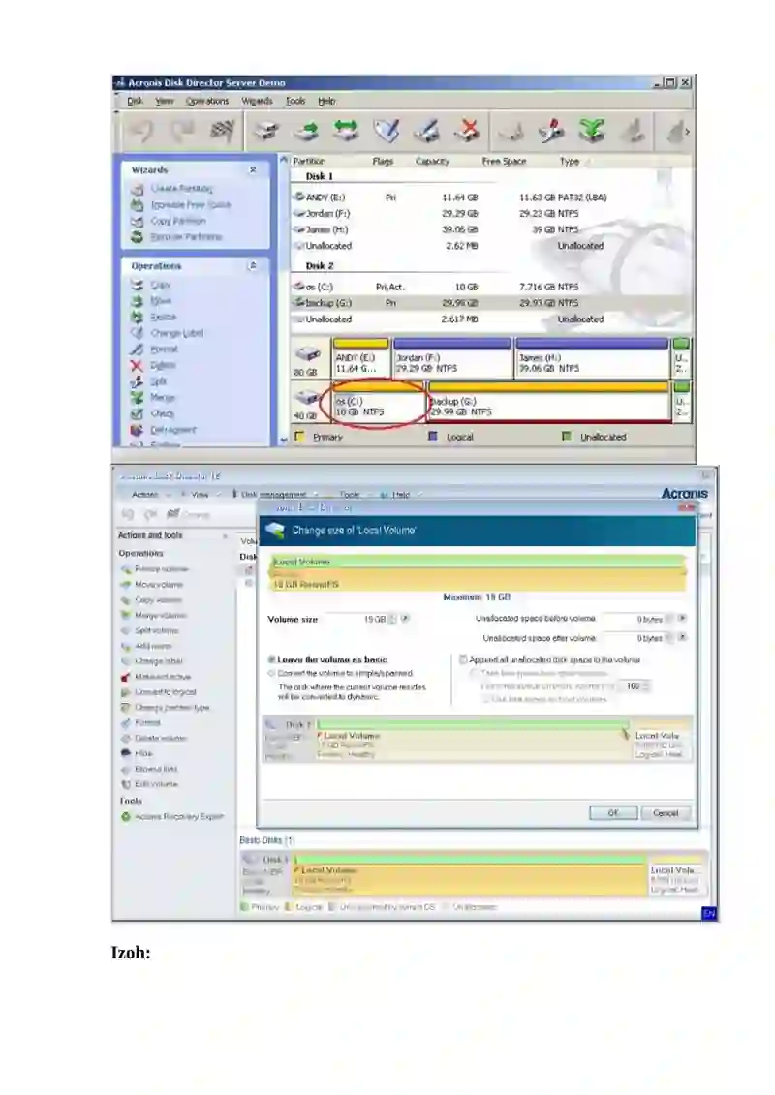The image size is (775, 1095).
Task: Click the drive toolbar icon left of green-arrow drive
Action: pyautogui.click(x=265, y=132)
